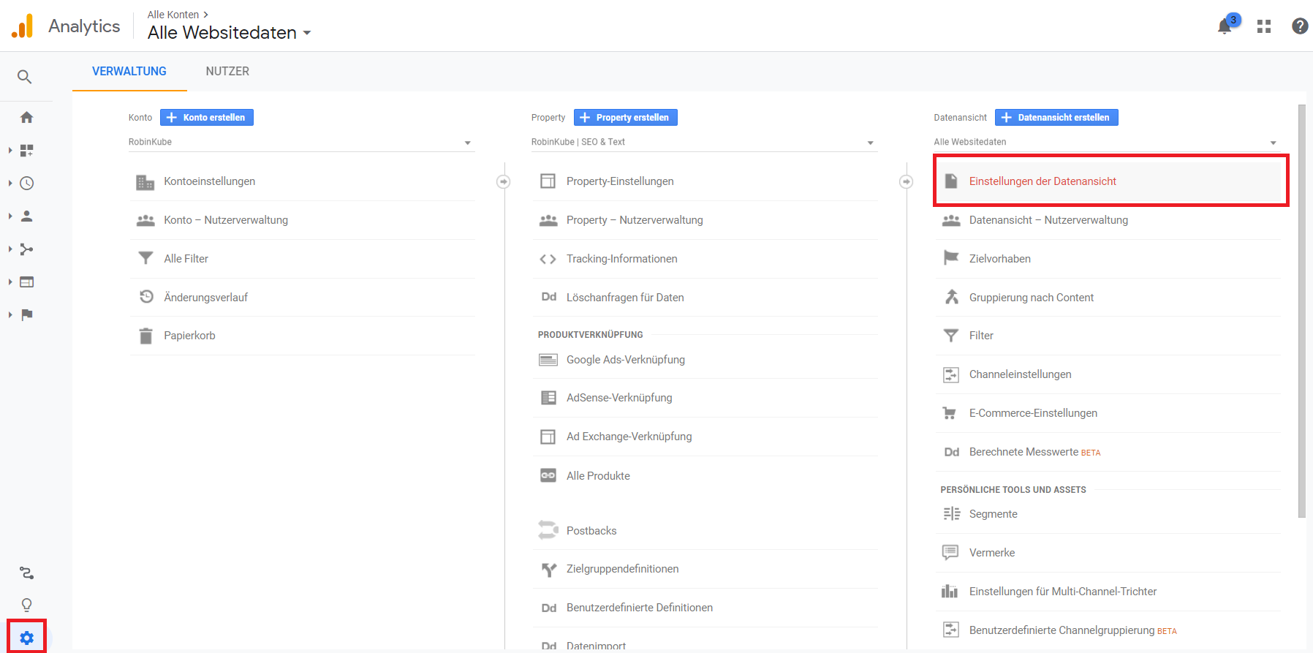Click the Google Analytics logo icon
Image resolution: width=1313 pixels, height=653 pixels.
tap(23, 26)
